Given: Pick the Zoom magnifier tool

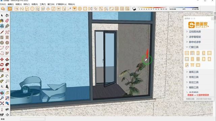Looking at the screenshot, I should [2, 98].
